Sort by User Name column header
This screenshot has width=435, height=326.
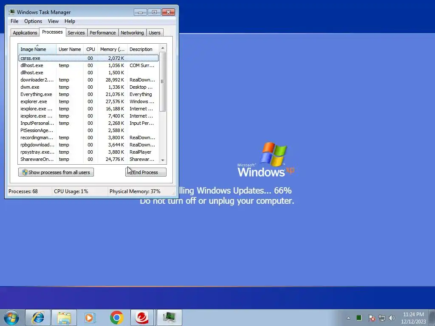tap(70, 49)
